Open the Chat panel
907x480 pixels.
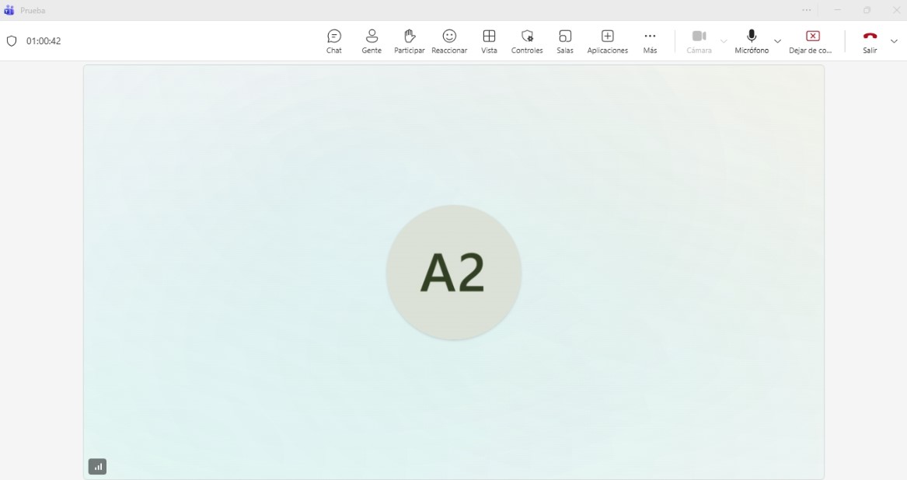pos(333,42)
